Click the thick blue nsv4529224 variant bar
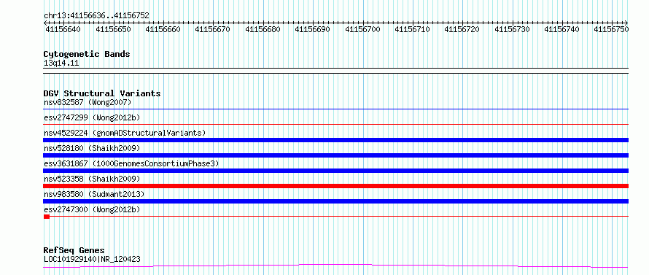This screenshot has width=649, height=275. (335, 140)
